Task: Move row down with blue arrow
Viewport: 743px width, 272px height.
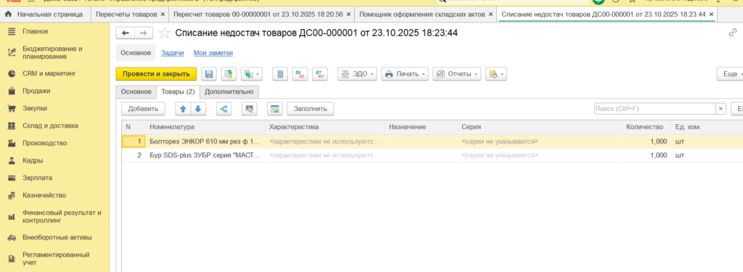Action: pos(199,109)
